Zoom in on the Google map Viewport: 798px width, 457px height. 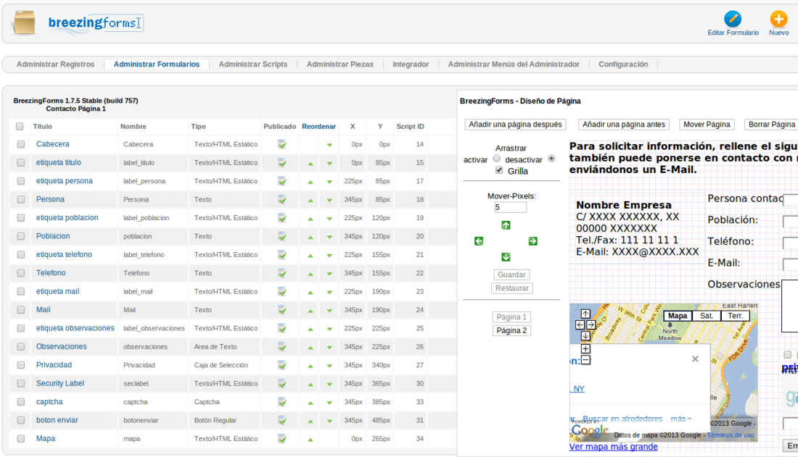click(585, 348)
